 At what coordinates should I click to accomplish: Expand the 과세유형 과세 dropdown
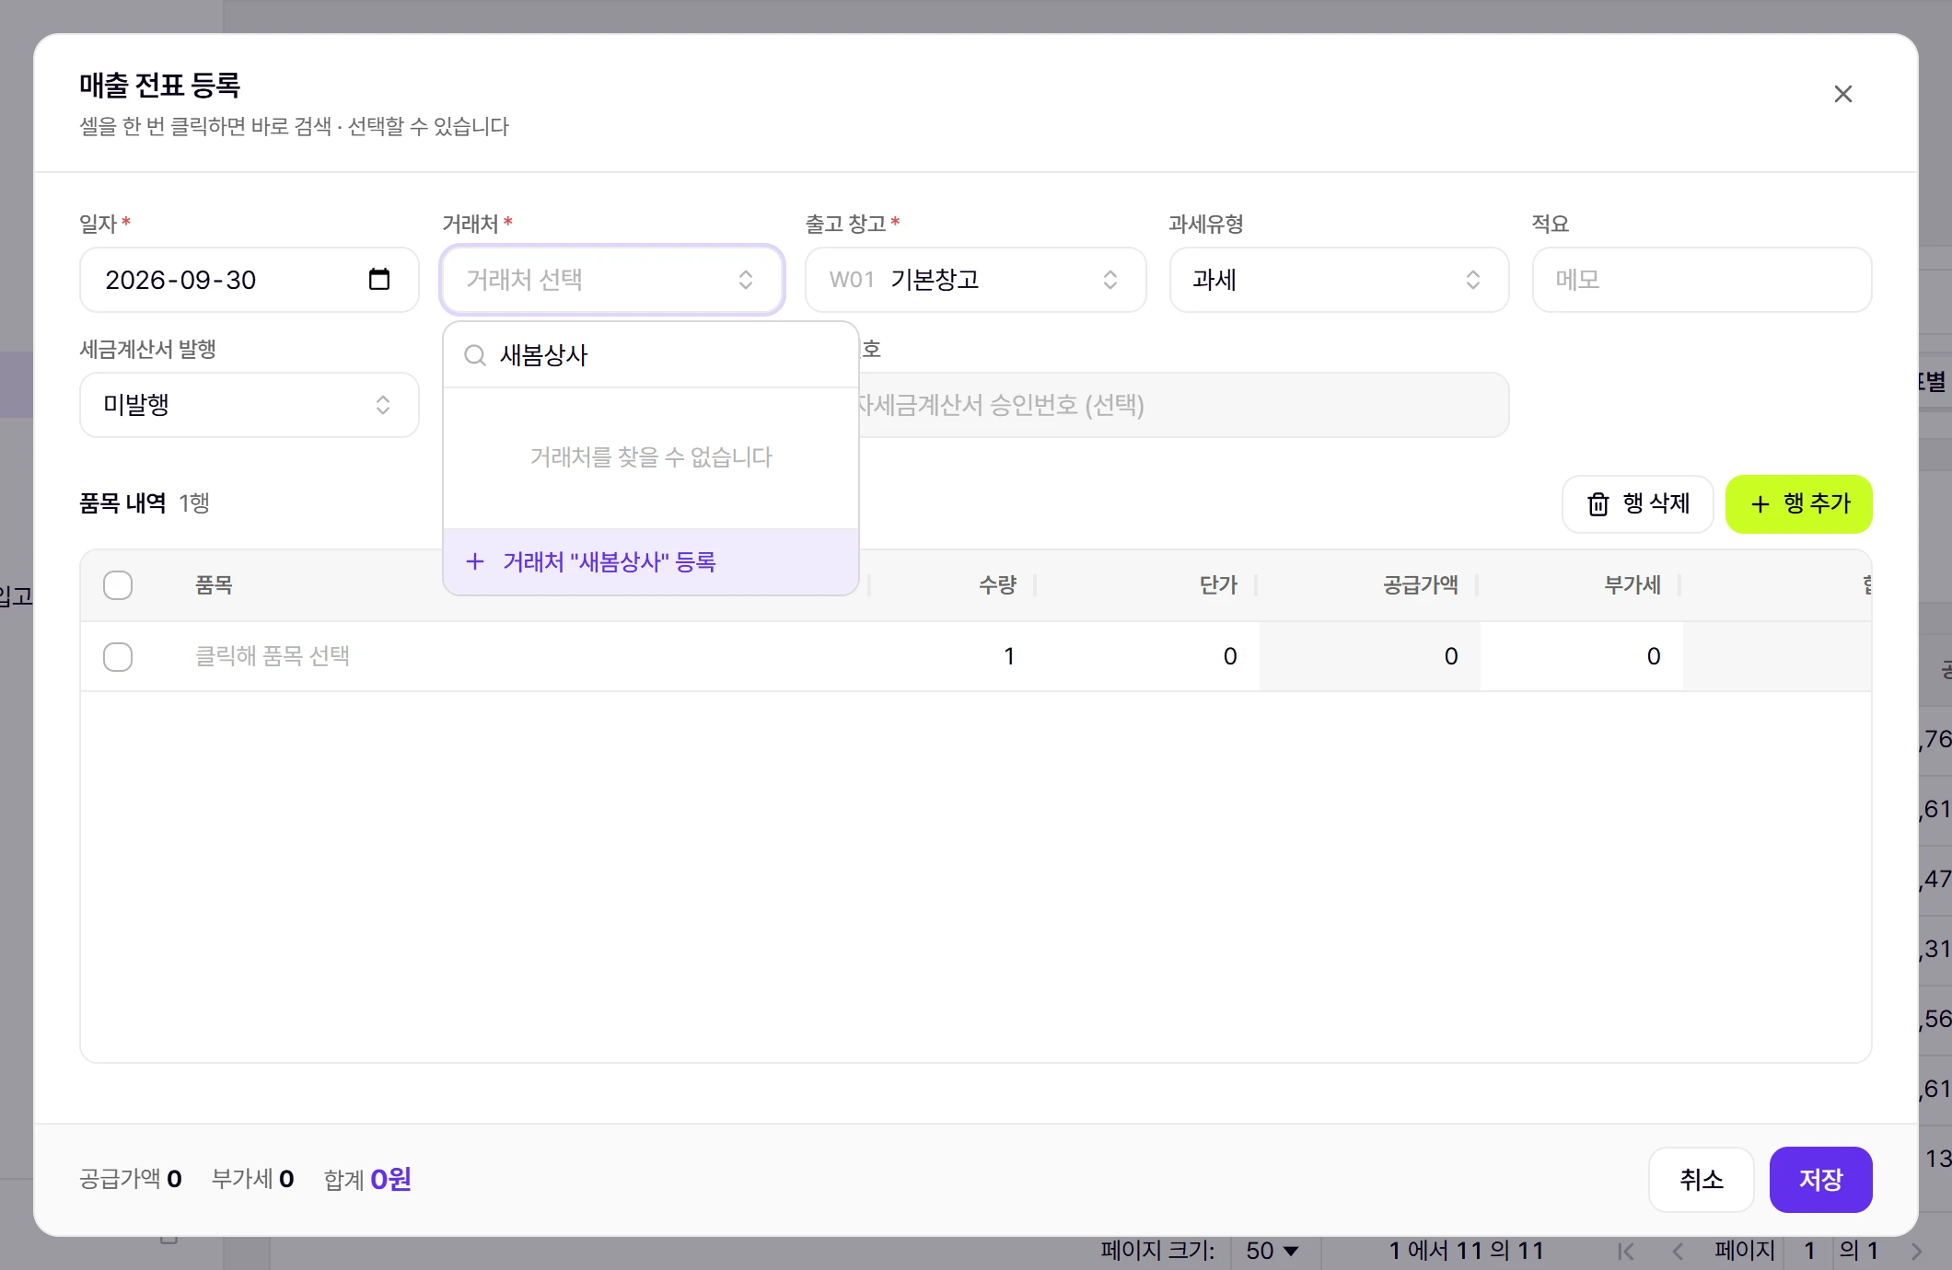click(x=1339, y=280)
